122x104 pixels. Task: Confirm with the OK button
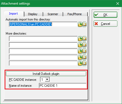[x=106, y=15]
